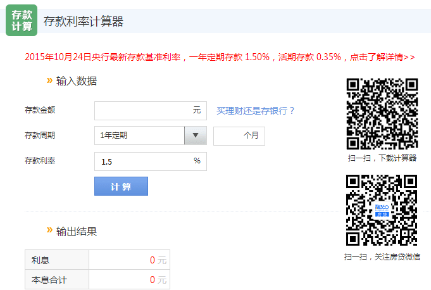431x290 pixels.
Task: Open the 2015年10月24日央行最新存款基准利率 notice link
Action: point(220,57)
